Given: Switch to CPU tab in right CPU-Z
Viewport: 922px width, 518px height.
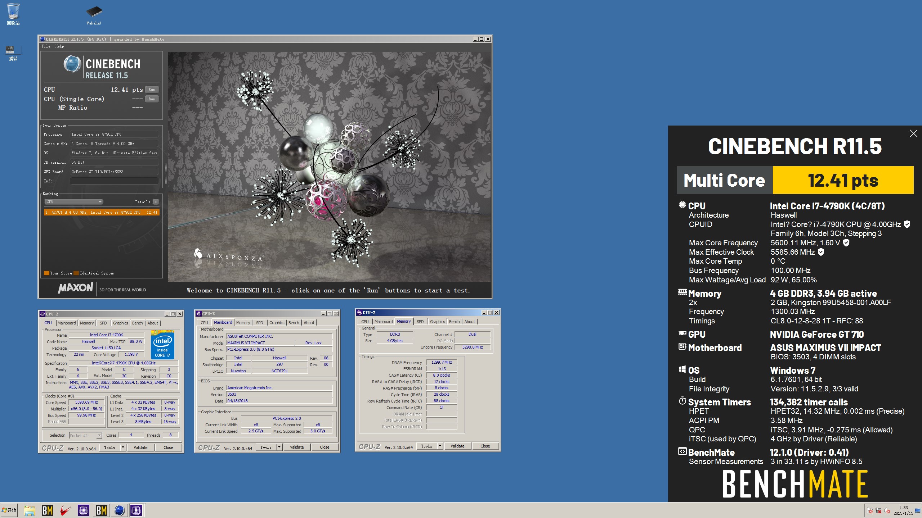Looking at the screenshot, I should coord(365,322).
